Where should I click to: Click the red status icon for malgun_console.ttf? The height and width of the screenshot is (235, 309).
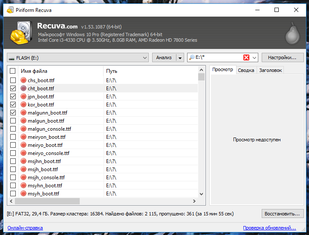click(x=23, y=129)
